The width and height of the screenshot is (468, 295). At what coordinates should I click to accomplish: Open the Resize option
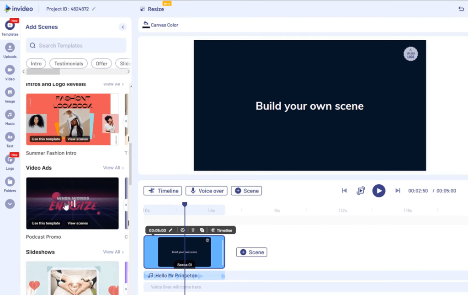152,9
